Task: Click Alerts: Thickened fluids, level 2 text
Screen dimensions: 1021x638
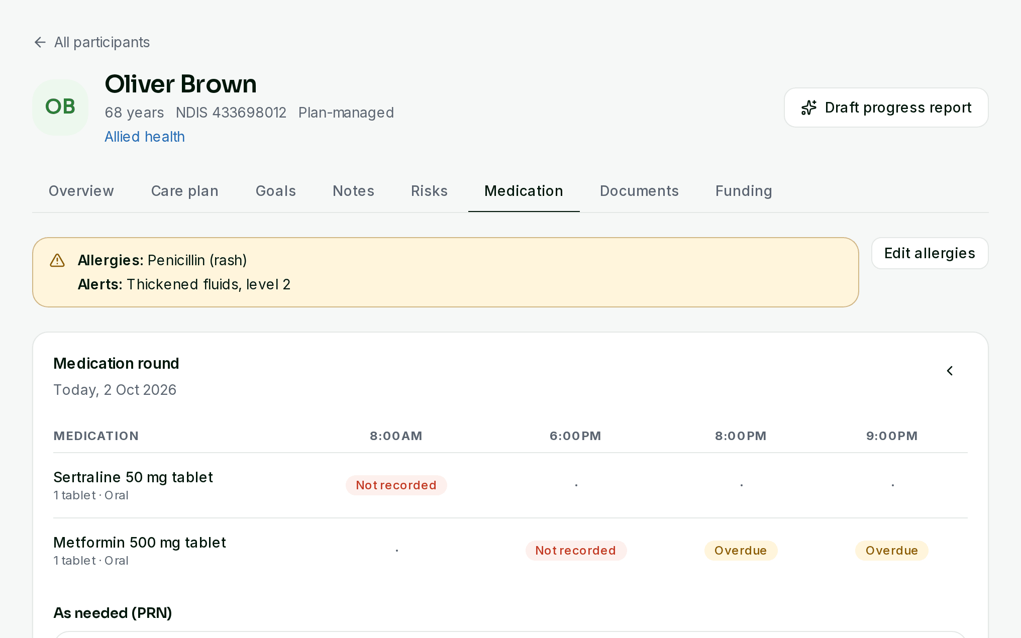Action: (x=184, y=284)
